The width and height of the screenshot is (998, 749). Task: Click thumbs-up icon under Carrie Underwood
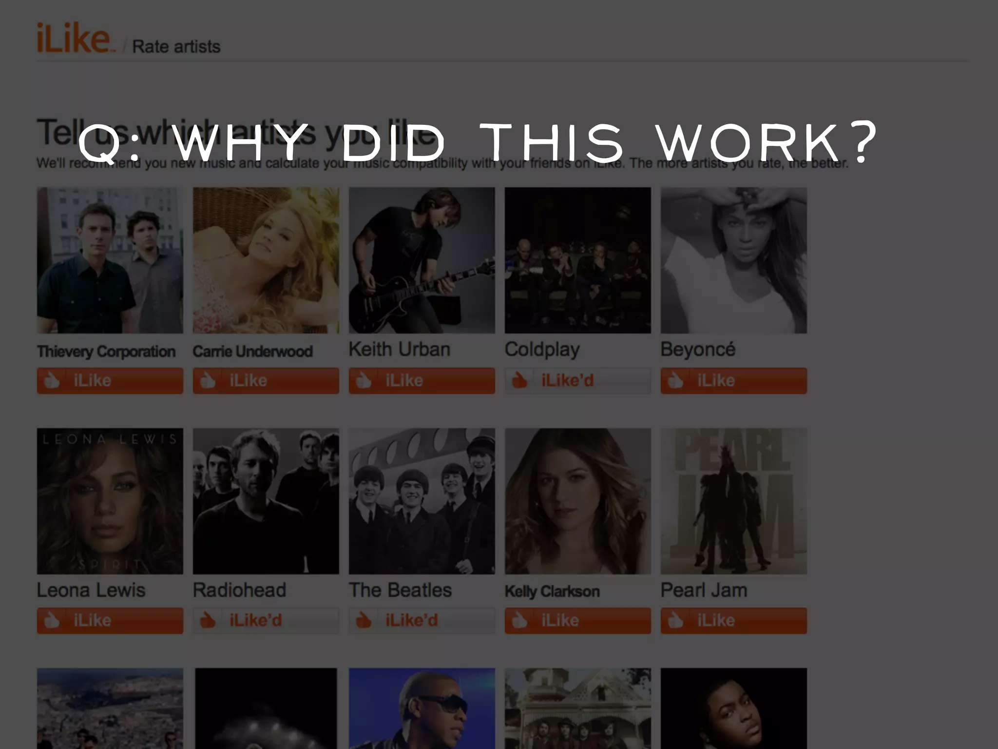pos(208,380)
